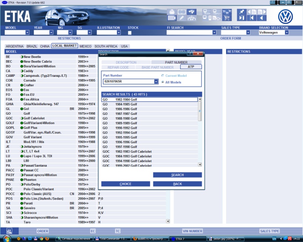Expand the Part Number history dropdown arrow
The width and height of the screenshot is (303, 242).
[x=156, y=81]
